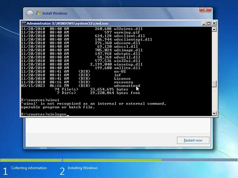Screen dimensions: 238x178
Task: Click the wdsimage.dll entry
Action: (x=128, y=50)
